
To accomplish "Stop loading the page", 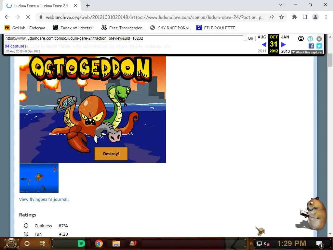I will [28, 17].
